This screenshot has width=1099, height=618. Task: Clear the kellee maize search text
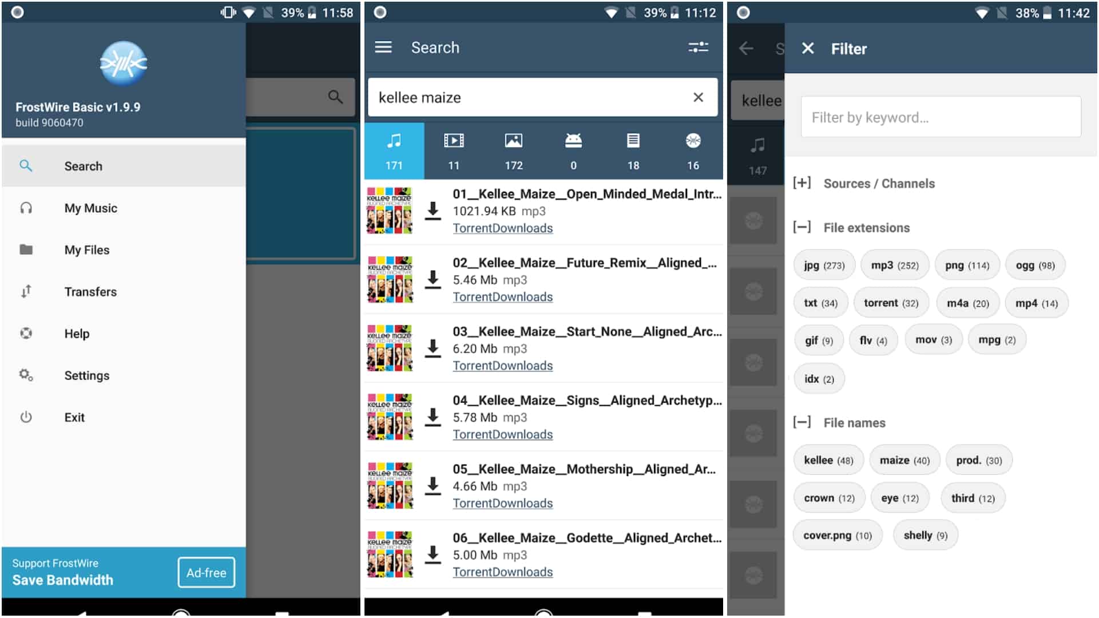coord(698,97)
